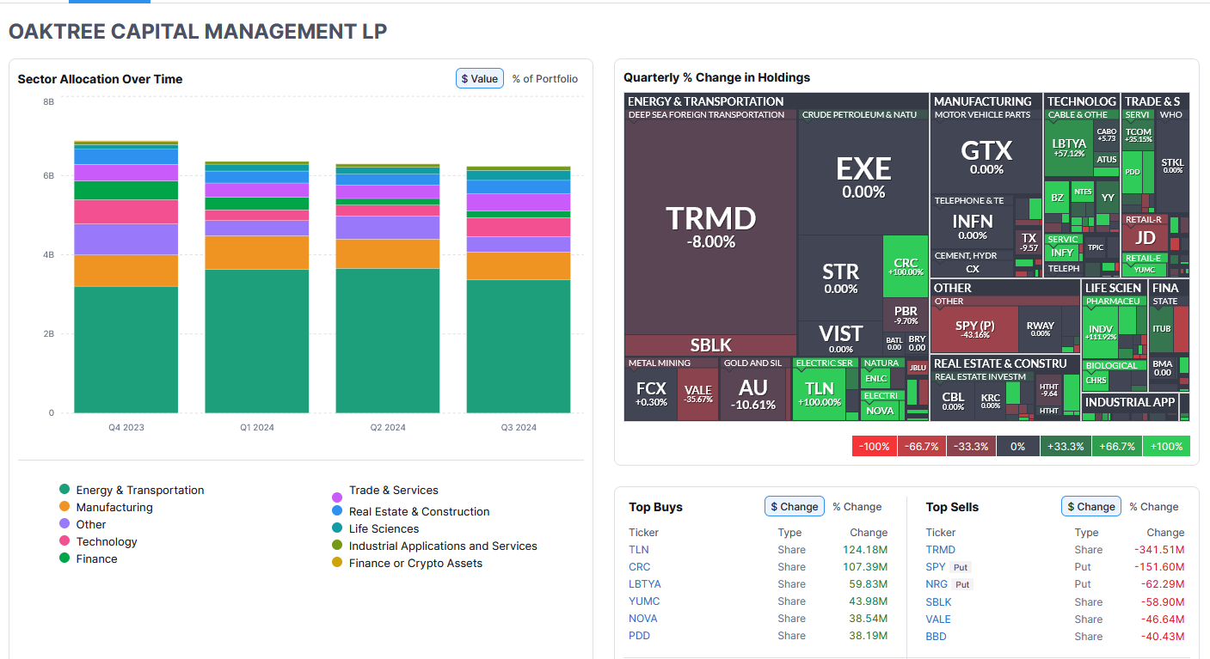Click the -341.51M change value for TRMD
Screen dimensions: 1210x659
1159,550
